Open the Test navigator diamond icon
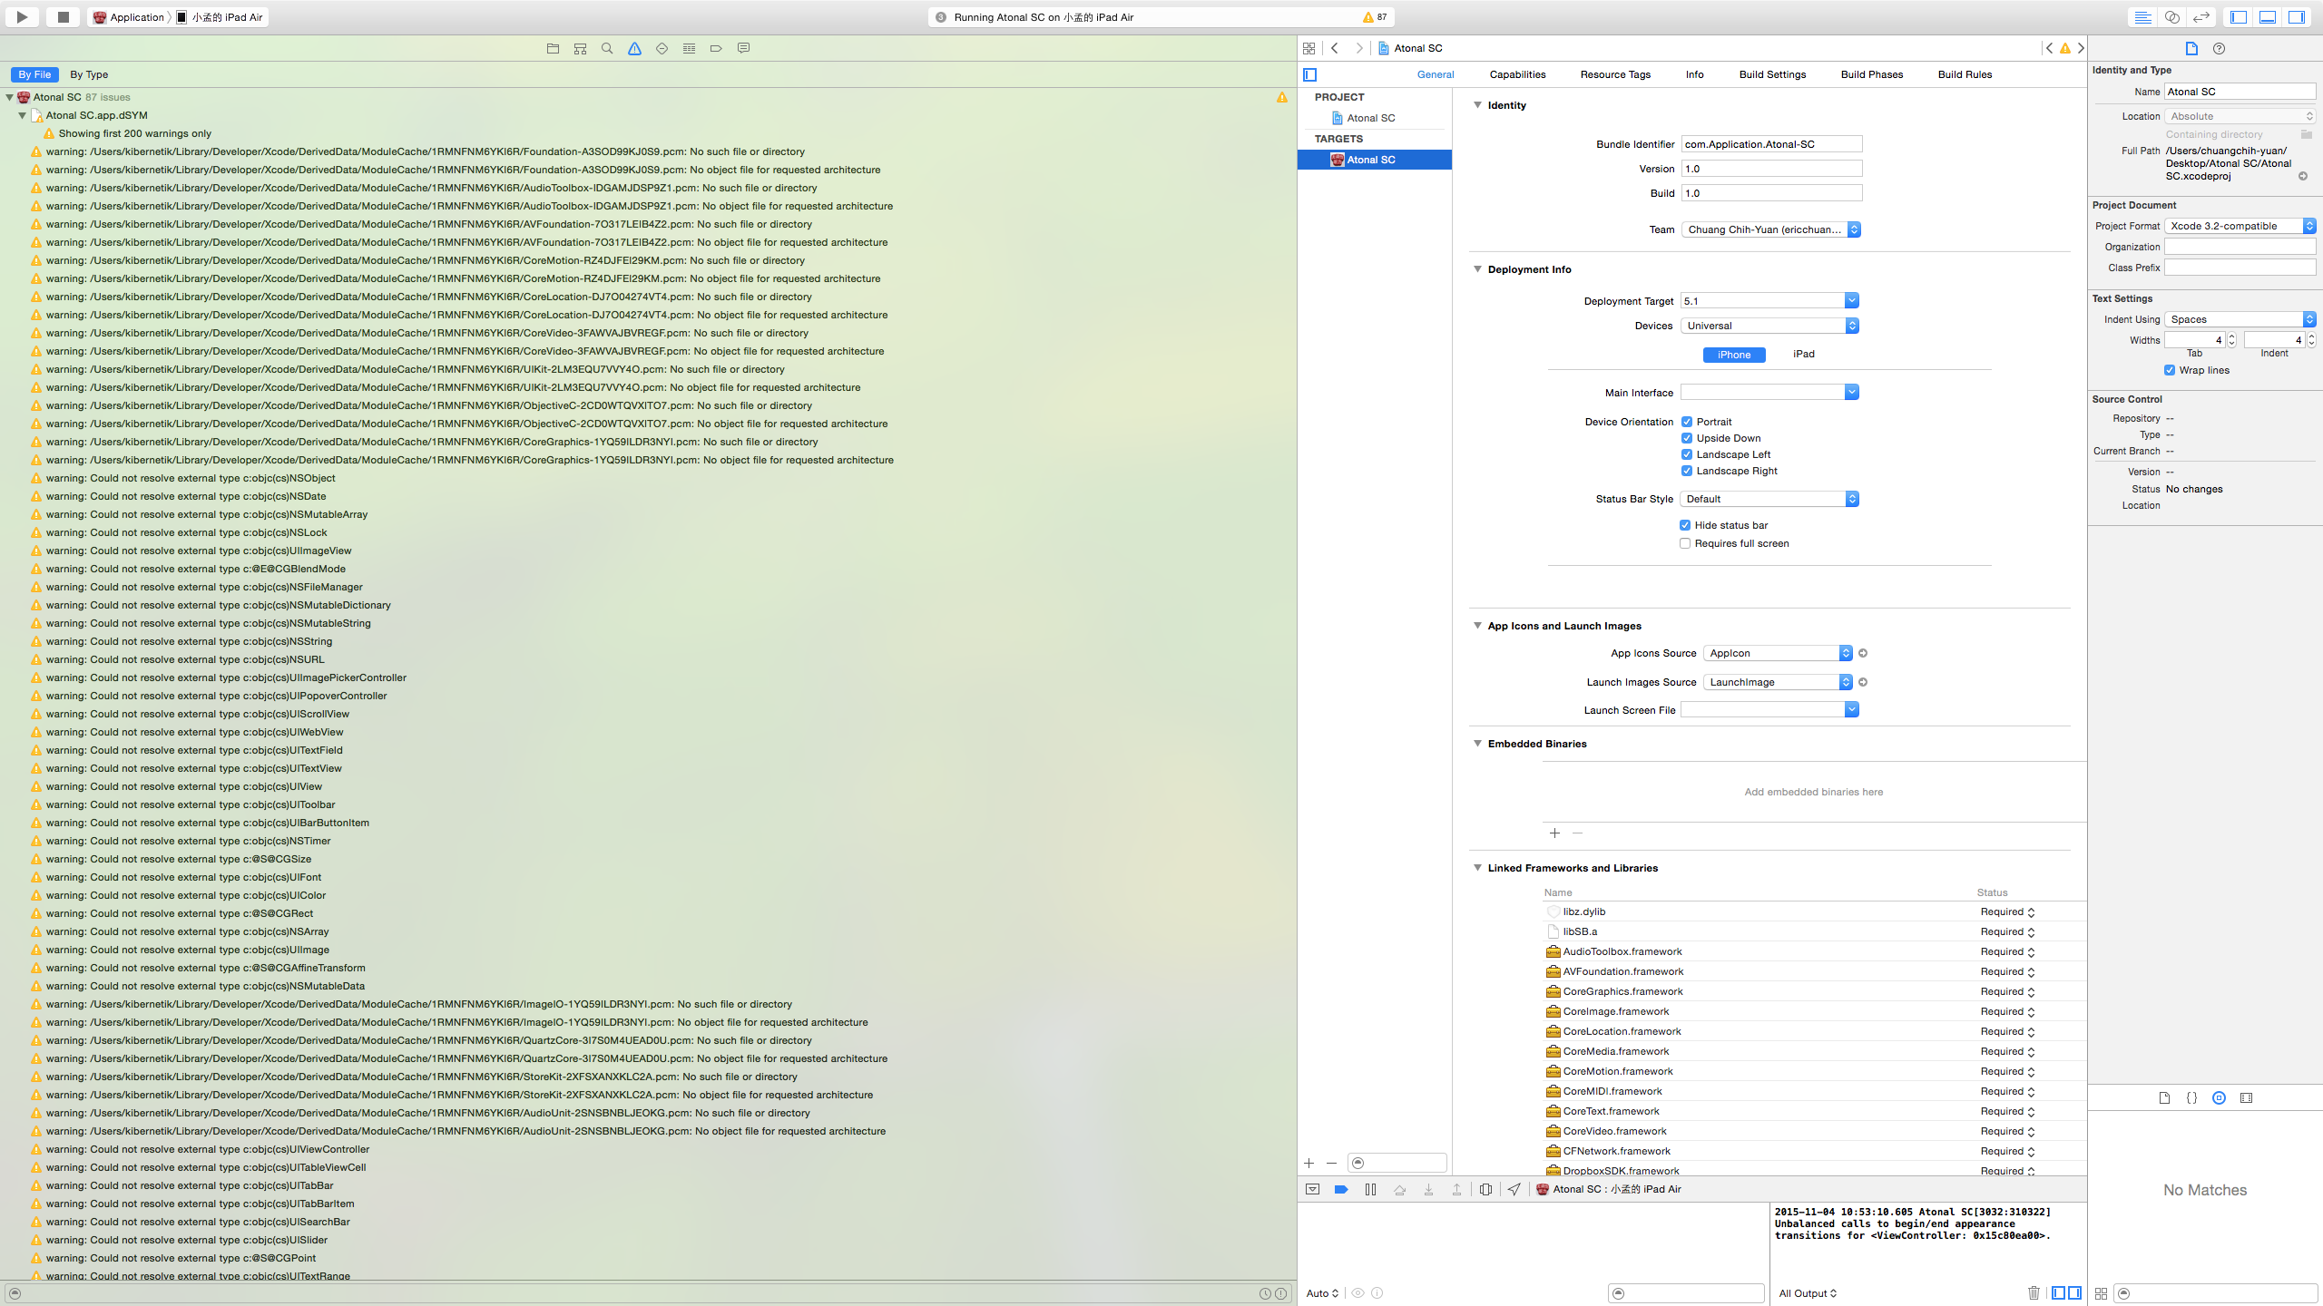The height and width of the screenshot is (1306, 2323). pyautogui.click(x=662, y=49)
